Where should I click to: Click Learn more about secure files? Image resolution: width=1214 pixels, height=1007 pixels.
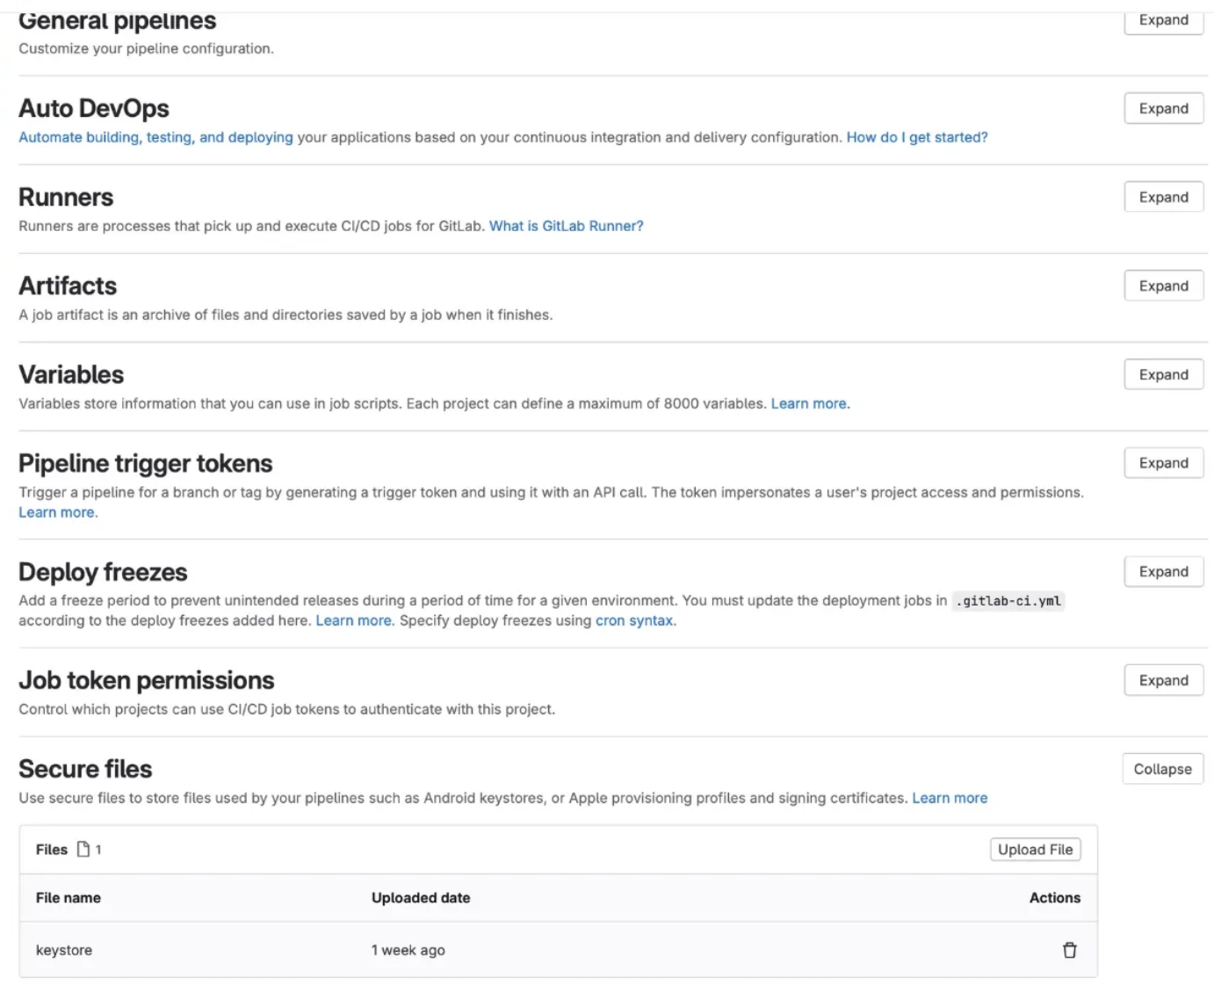point(950,798)
